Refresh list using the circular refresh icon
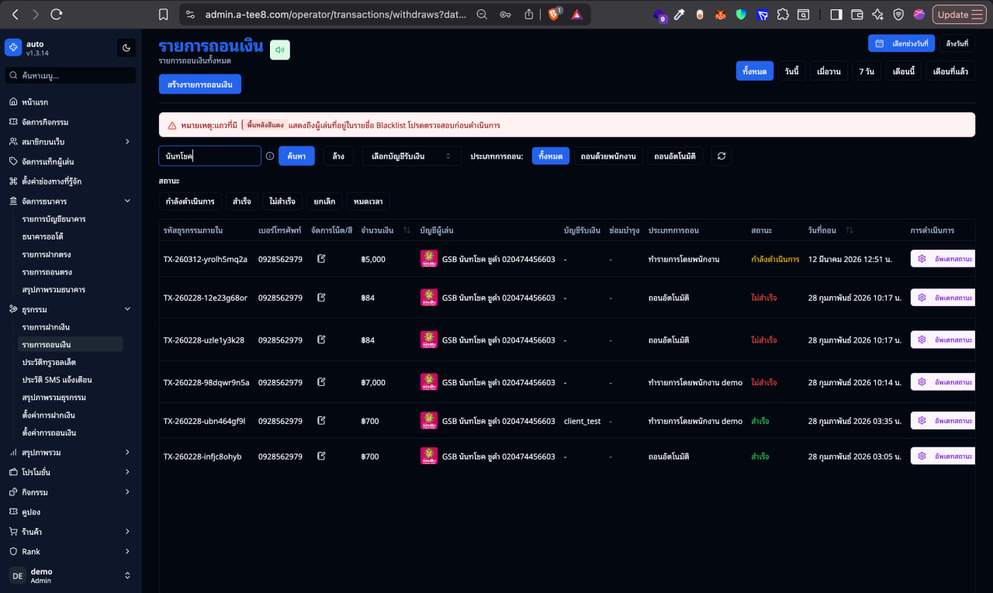Viewport: 993px width, 593px height. click(x=721, y=155)
